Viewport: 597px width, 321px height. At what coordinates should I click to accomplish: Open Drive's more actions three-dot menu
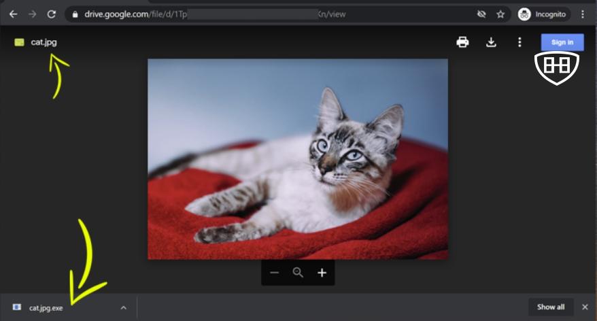(519, 42)
